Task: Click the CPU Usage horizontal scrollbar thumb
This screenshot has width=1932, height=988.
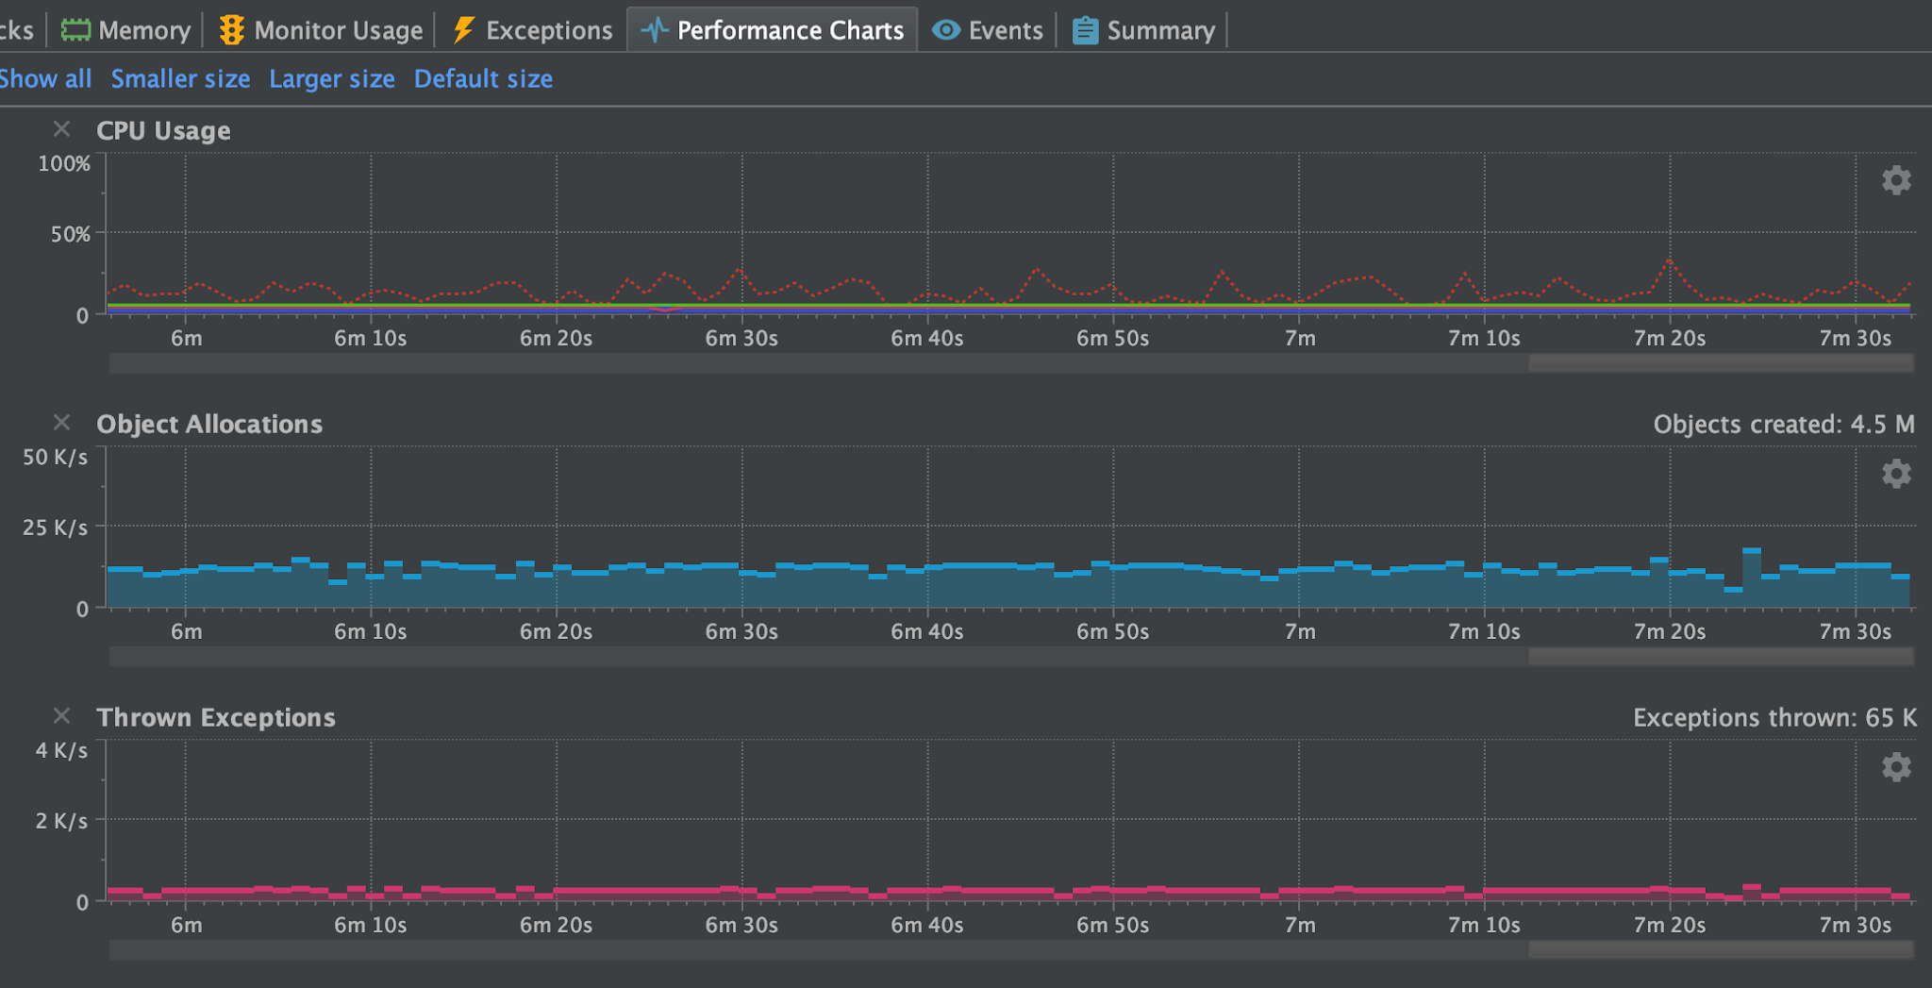Action: (x=1721, y=363)
